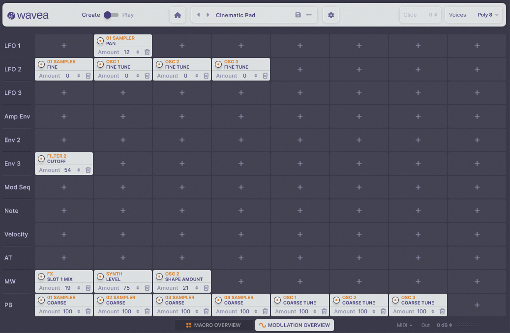Go to the previous preset arrow
Screen dimensions: 510x333
click(x=199, y=15)
